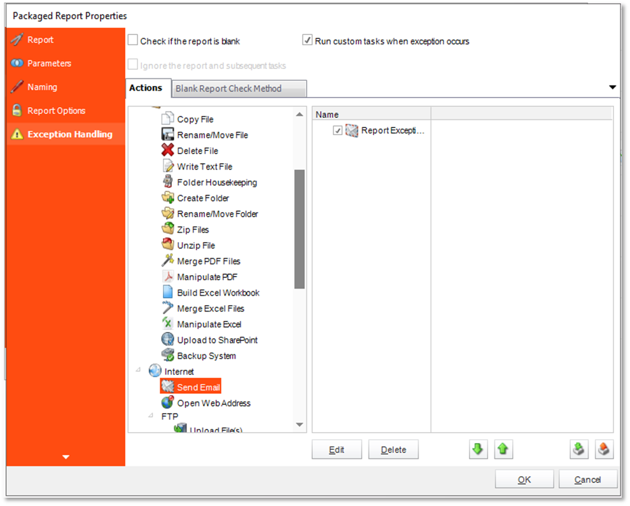Enable Check if the report is blank

coord(132,40)
